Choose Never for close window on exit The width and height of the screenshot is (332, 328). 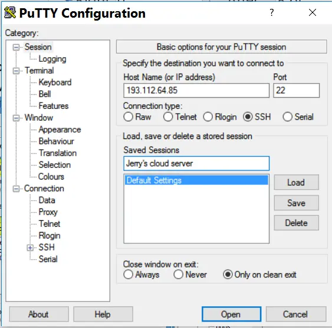tap(178, 274)
